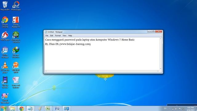The height and width of the screenshot is (111, 197).
Task: Click the "Untitled - Notepad" window title
Action: pos(55,32)
